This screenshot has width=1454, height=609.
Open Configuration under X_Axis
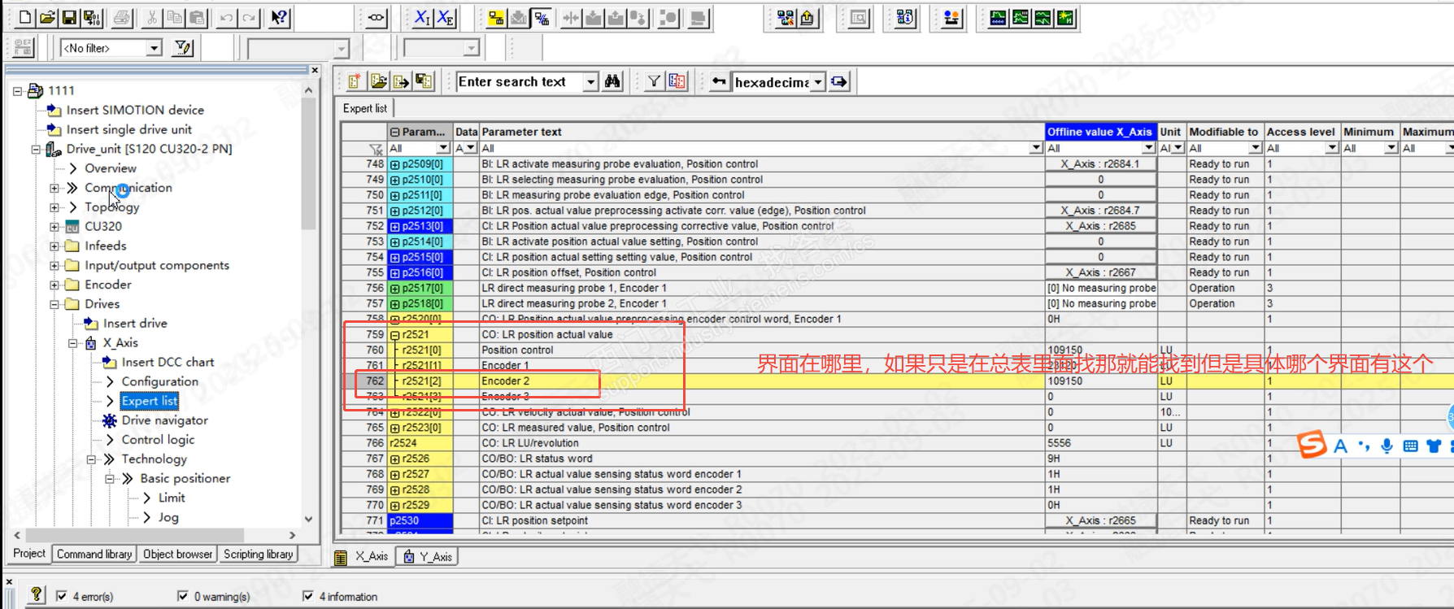coord(159,381)
